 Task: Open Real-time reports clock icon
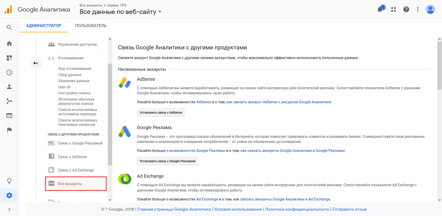pyautogui.click(x=9, y=72)
